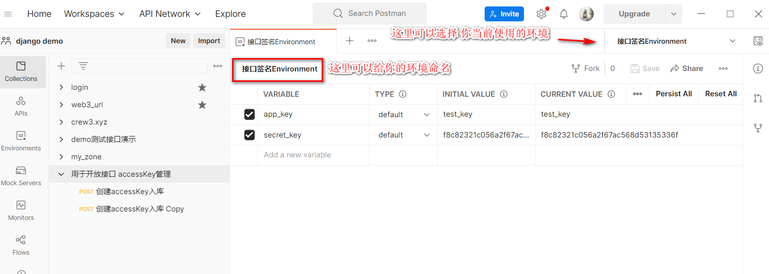Open POST 创建accessKey入库 request

(122, 192)
